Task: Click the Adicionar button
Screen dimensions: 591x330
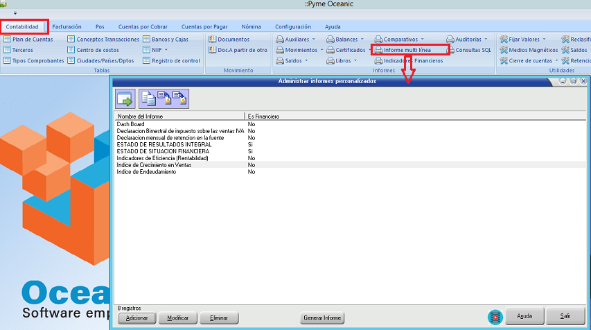Action: [136, 318]
